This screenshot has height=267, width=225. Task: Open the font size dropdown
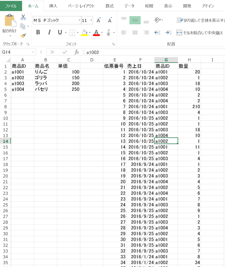pyautogui.click(x=91, y=20)
